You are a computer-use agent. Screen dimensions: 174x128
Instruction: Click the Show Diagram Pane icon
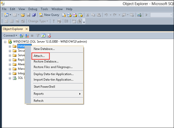point(6,21)
